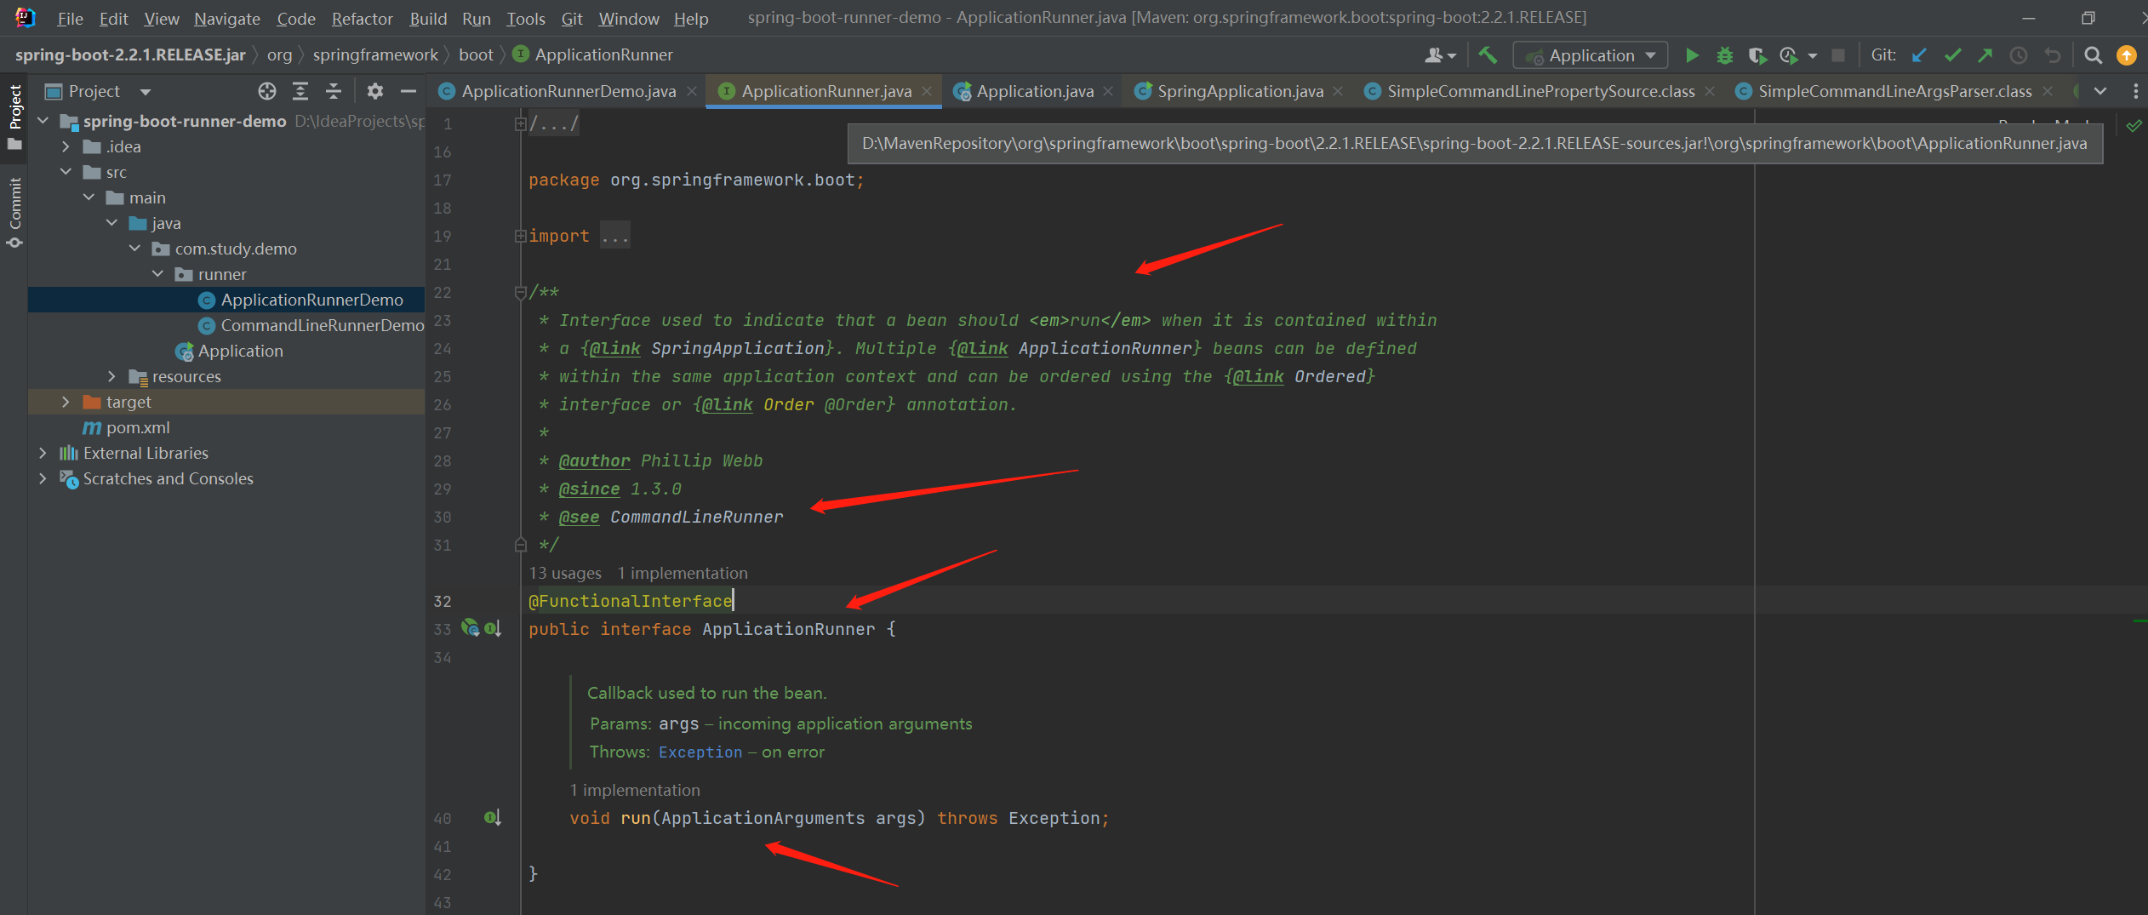The height and width of the screenshot is (915, 2148).
Task: Open the user account icon
Action: click(1439, 55)
